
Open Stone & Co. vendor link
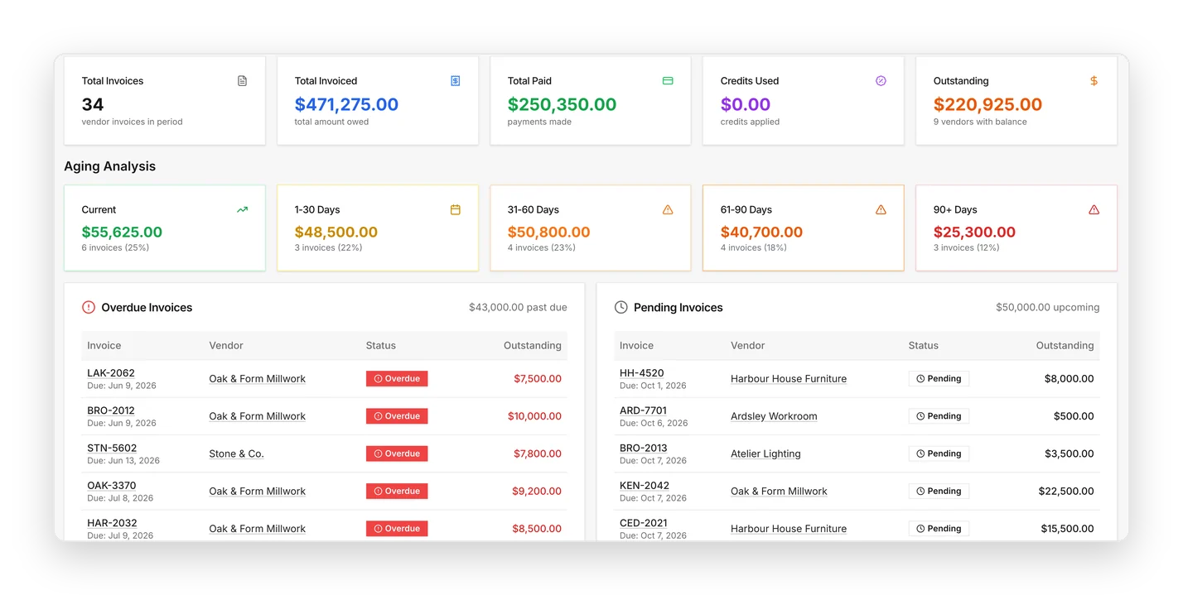[236, 453]
